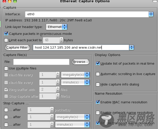Image resolution: width=158 pixels, height=129 pixels.
Task: Click the capture File path input field
Action: (x=41, y=62)
